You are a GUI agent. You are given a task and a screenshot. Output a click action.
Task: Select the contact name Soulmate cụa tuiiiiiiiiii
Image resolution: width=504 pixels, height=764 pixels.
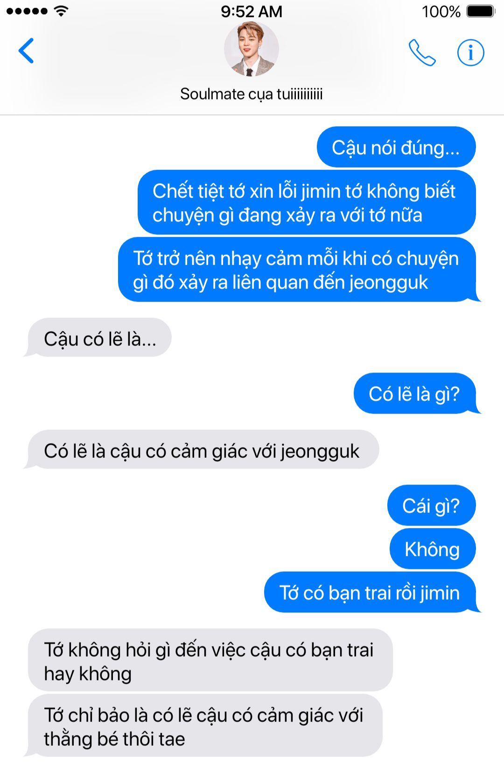(x=252, y=94)
